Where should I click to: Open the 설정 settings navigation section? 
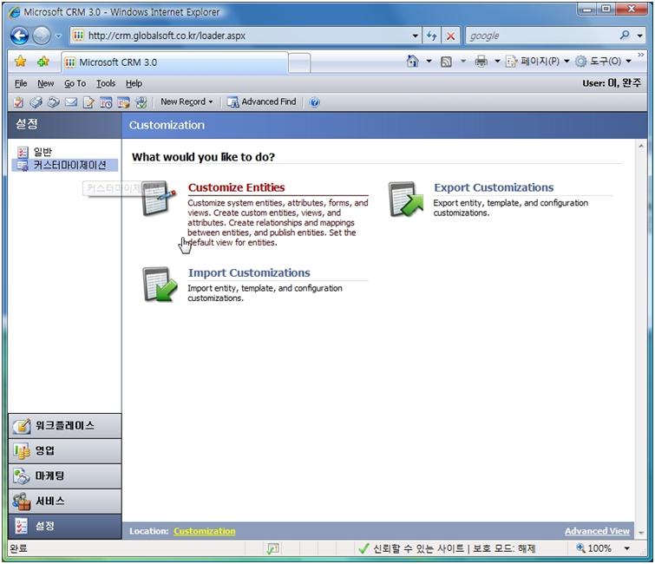pos(65,526)
